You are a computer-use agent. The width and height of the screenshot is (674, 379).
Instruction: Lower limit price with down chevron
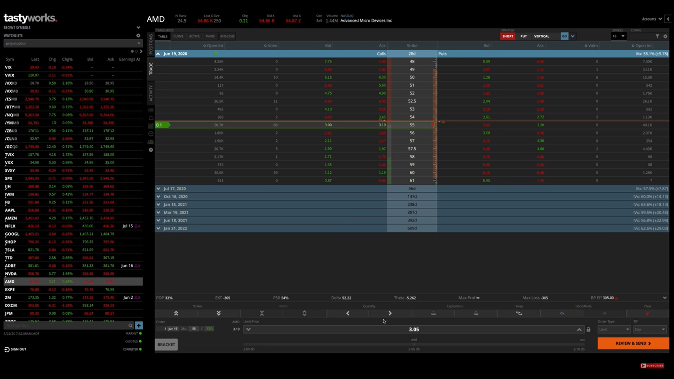coord(248,330)
